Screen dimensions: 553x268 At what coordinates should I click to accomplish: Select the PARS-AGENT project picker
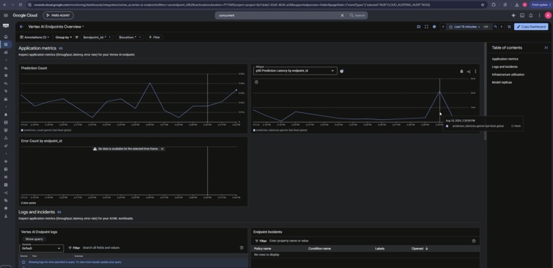58,16
